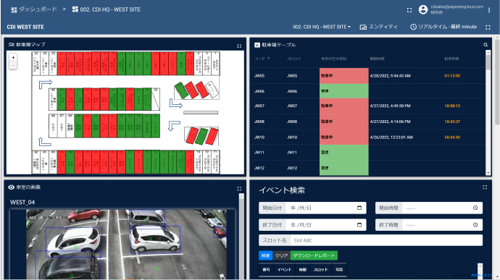Open the エンティティ selector in the toolbar
500x280 pixels.
pyautogui.click(x=378, y=27)
